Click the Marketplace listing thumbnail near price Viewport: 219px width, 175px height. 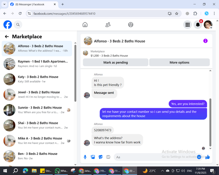85,53
